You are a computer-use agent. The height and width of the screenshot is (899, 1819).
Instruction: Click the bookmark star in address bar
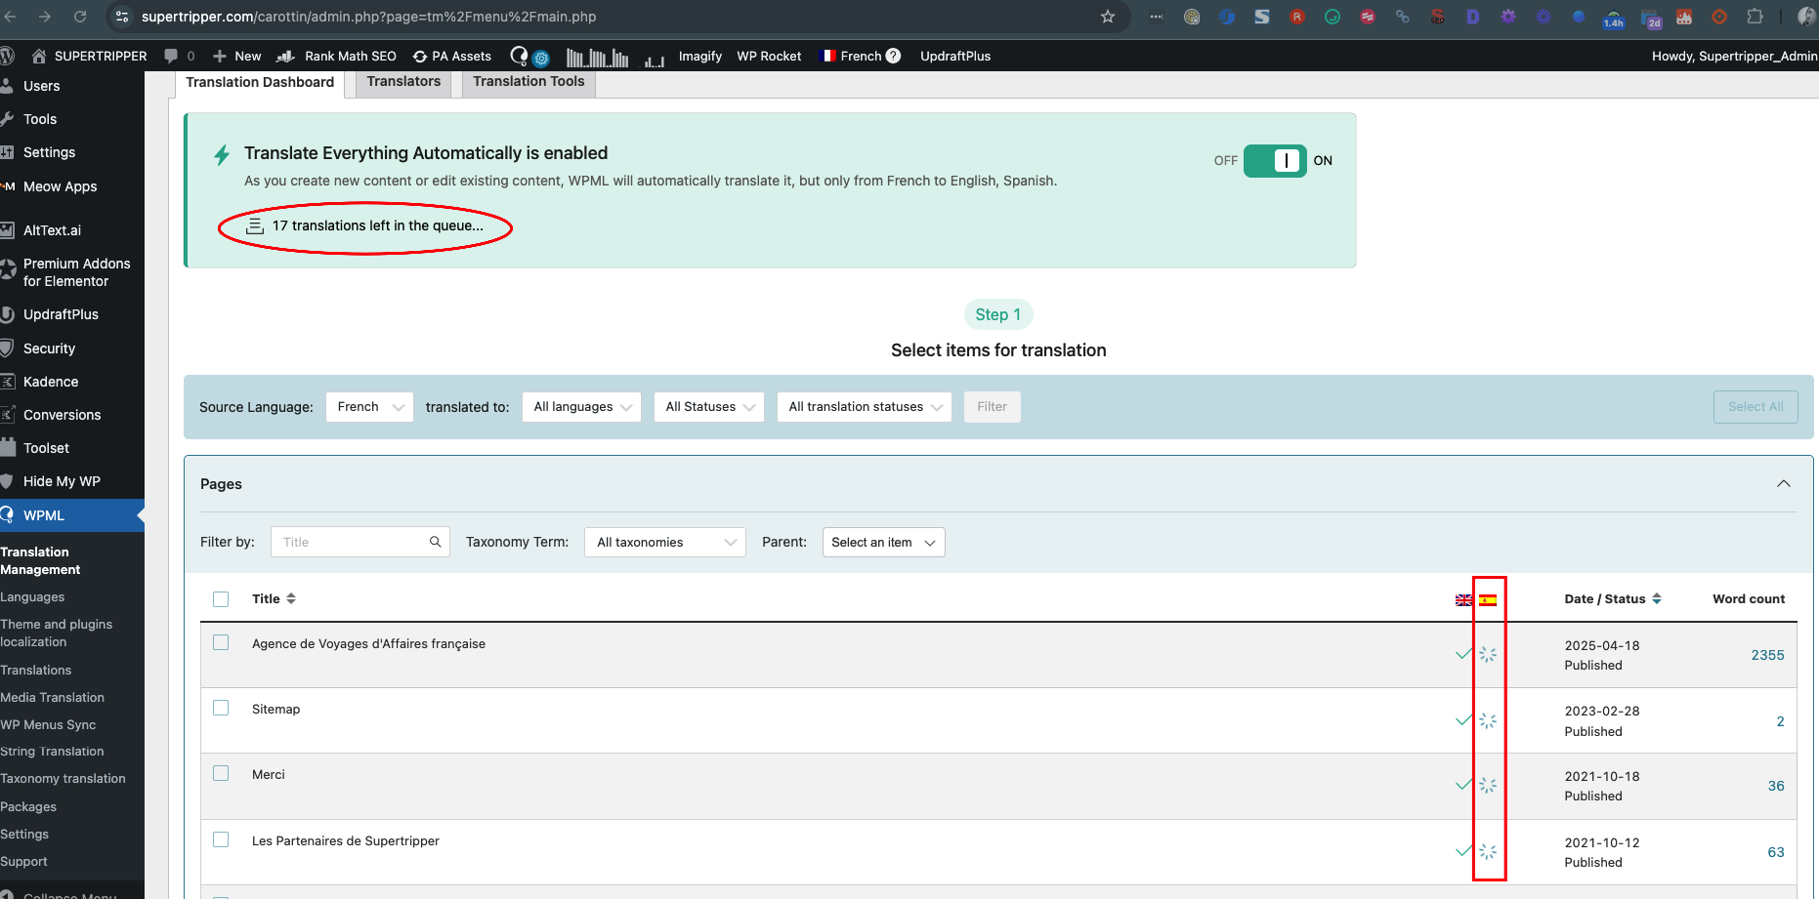tap(1107, 17)
